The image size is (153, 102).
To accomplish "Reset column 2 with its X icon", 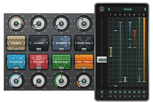I will 115,96.
